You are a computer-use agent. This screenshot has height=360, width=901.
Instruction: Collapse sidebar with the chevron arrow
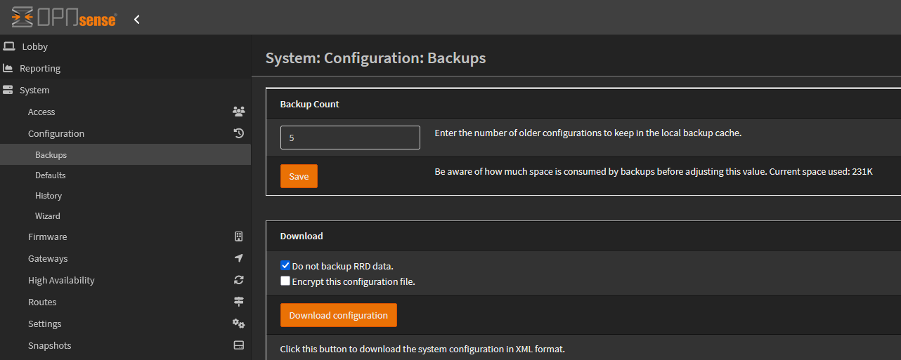pyautogui.click(x=137, y=20)
